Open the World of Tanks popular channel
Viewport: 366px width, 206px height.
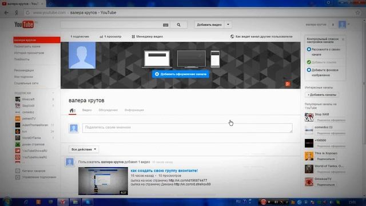point(329,166)
